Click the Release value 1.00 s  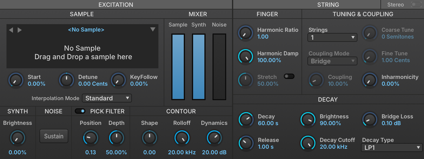(266, 147)
